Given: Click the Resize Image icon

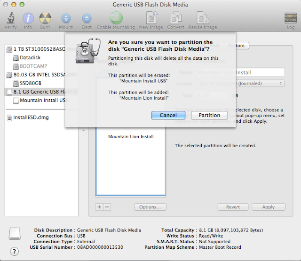Looking at the screenshot, I should click(x=203, y=18).
